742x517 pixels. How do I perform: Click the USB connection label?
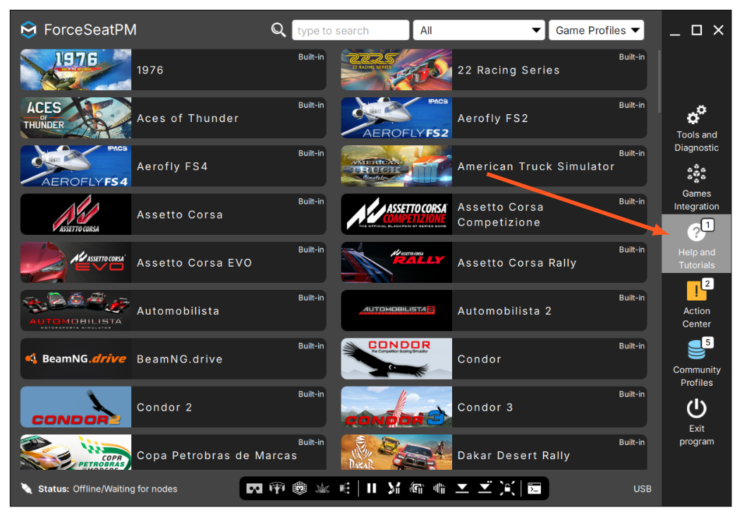pyautogui.click(x=642, y=489)
